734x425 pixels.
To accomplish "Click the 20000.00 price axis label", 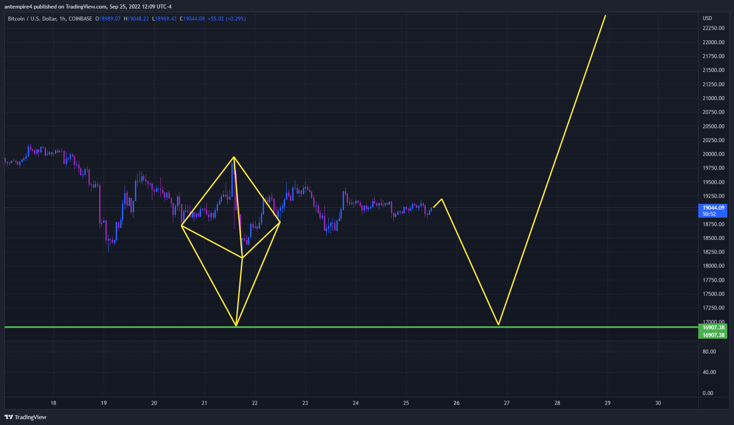I will [713, 154].
